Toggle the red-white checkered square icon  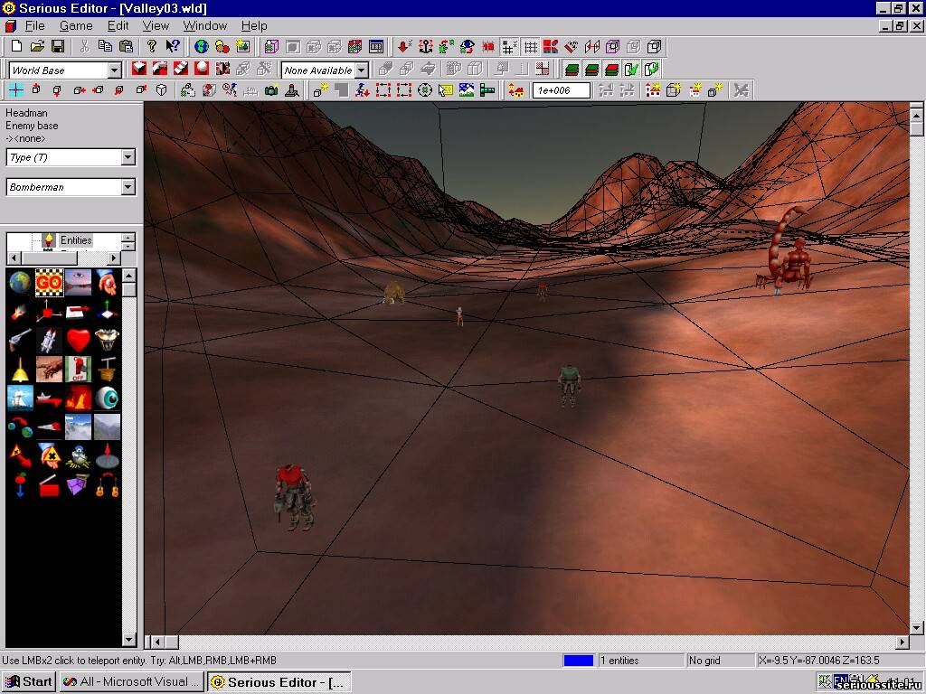click(543, 69)
